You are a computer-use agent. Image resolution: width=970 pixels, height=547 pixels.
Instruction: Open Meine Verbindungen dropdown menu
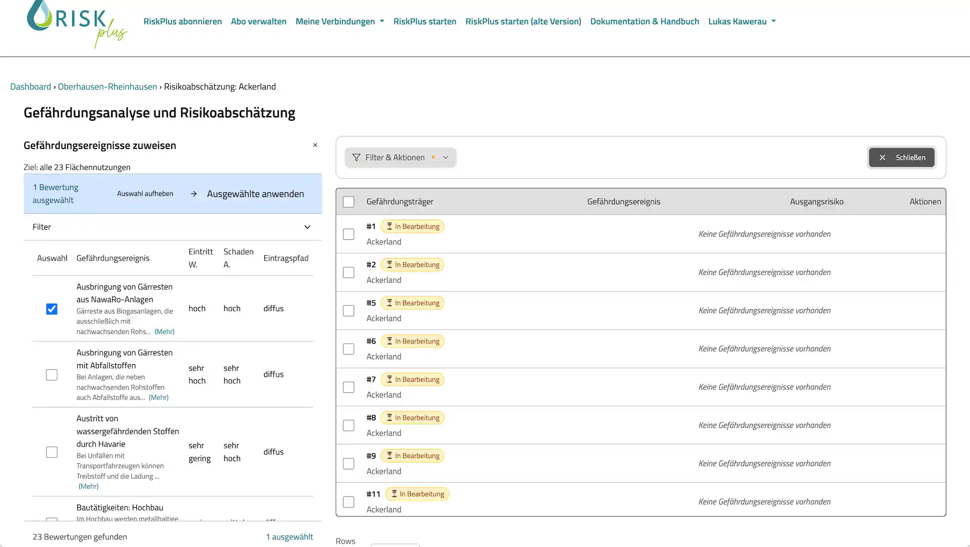coord(339,21)
